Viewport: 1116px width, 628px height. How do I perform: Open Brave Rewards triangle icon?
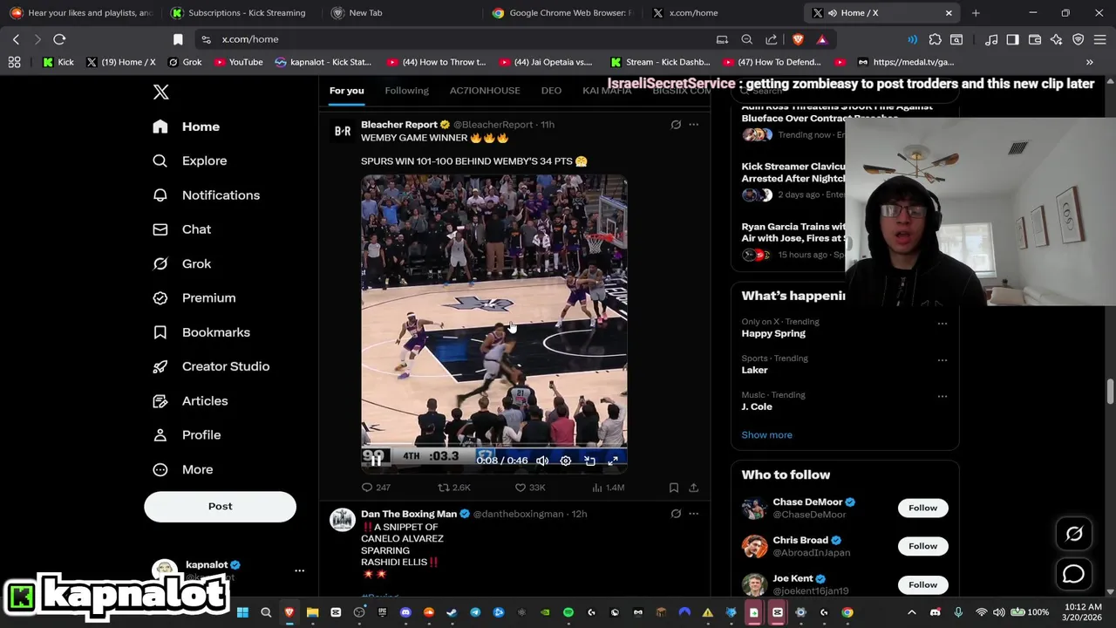822,39
